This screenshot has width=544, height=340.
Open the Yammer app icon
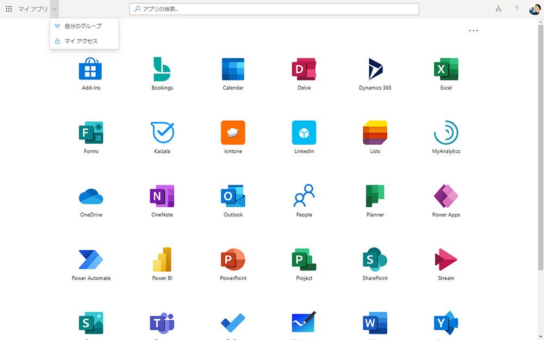pos(446,323)
